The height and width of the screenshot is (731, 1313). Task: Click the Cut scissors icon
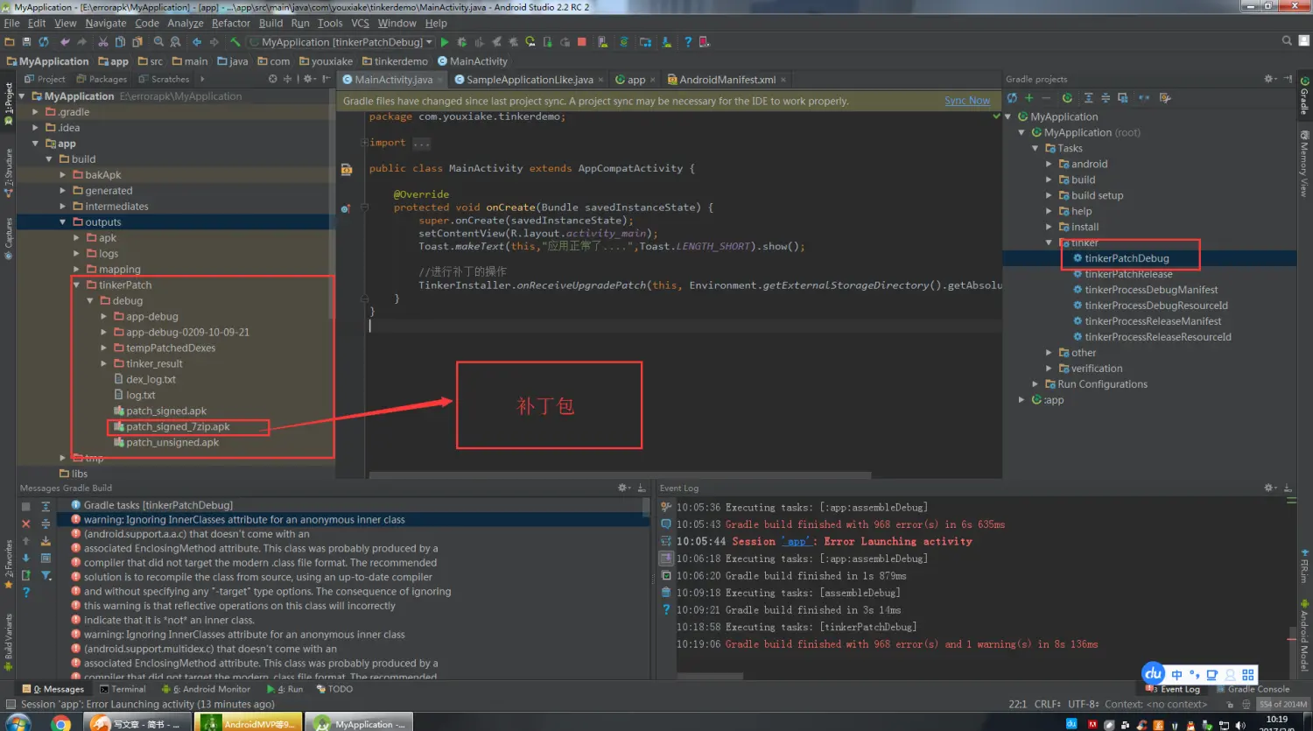click(103, 42)
